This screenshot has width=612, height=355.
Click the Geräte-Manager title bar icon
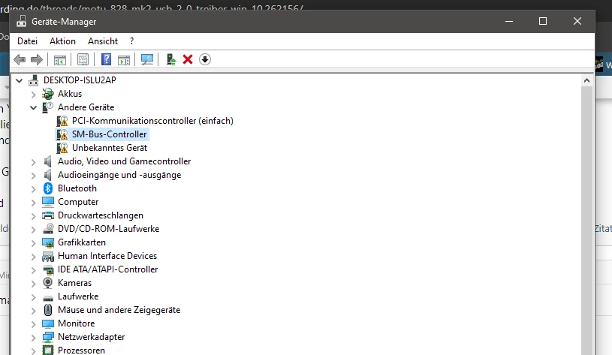click(x=22, y=22)
